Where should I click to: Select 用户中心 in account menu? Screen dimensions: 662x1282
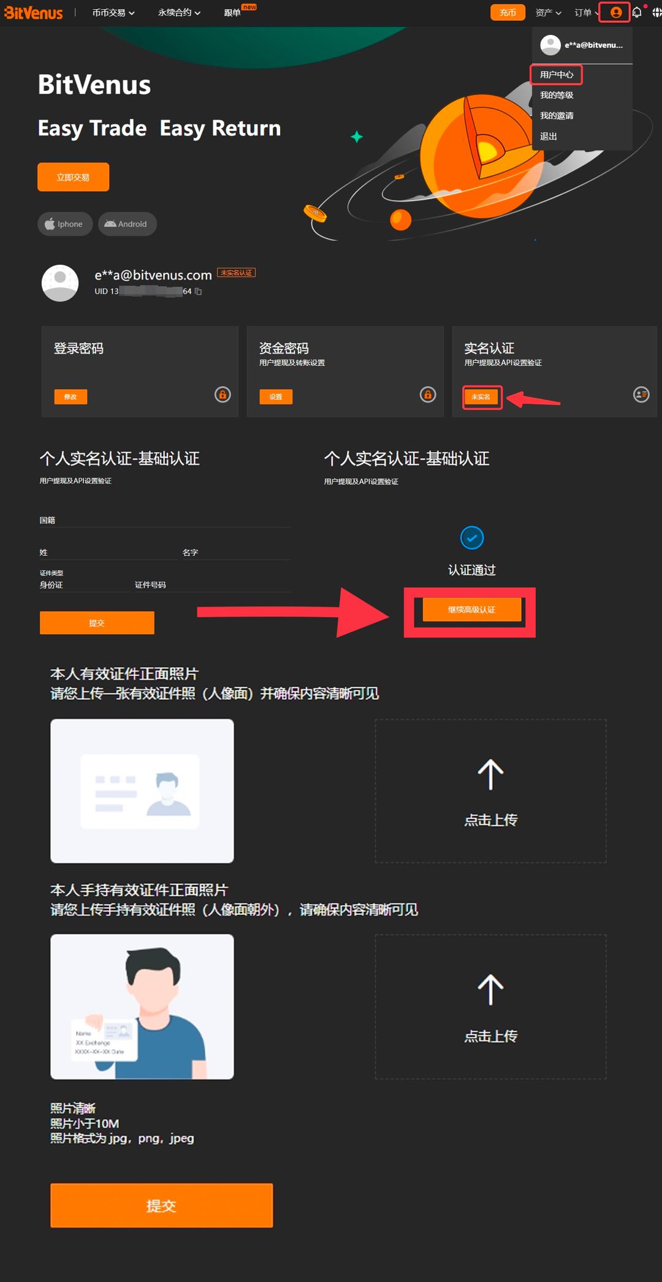tap(557, 75)
